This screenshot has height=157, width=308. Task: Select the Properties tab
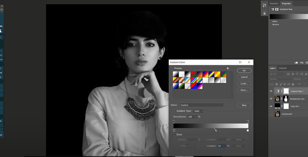click(x=286, y=4)
